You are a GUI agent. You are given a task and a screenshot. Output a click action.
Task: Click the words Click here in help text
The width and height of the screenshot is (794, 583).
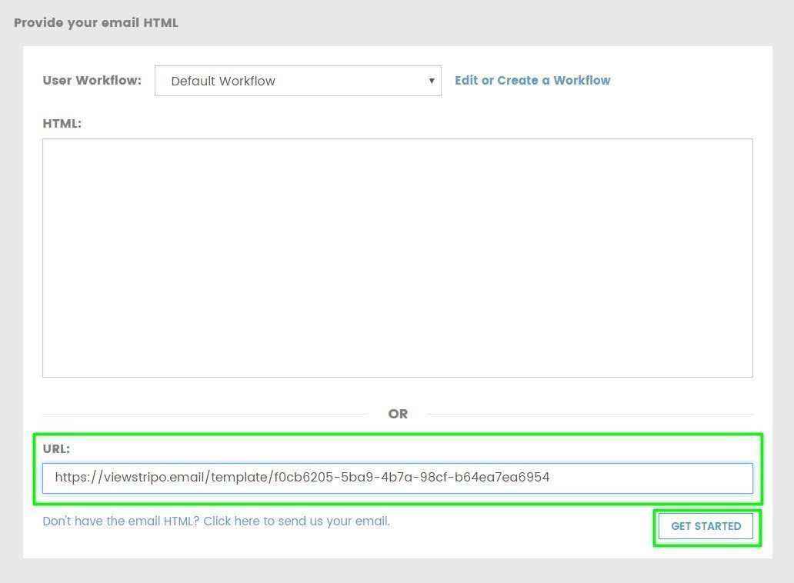pos(232,521)
